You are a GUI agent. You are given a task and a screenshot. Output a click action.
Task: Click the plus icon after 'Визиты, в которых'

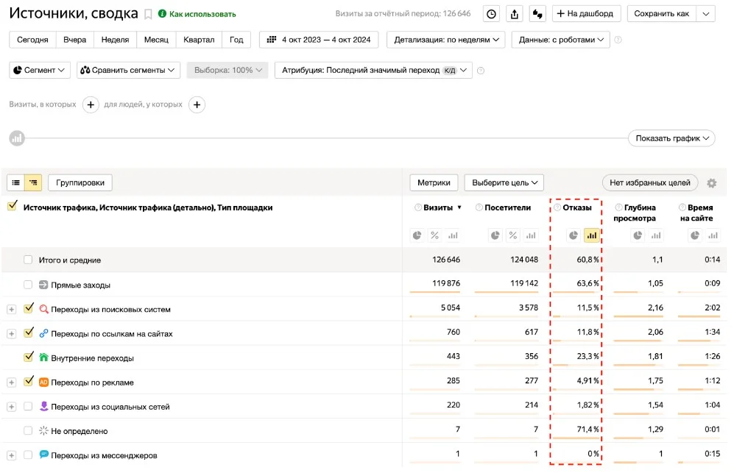tap(91, 104)
